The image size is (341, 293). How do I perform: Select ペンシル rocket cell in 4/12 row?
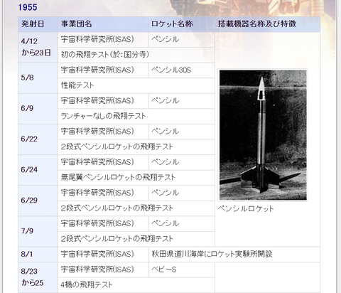tap(182, 40)
